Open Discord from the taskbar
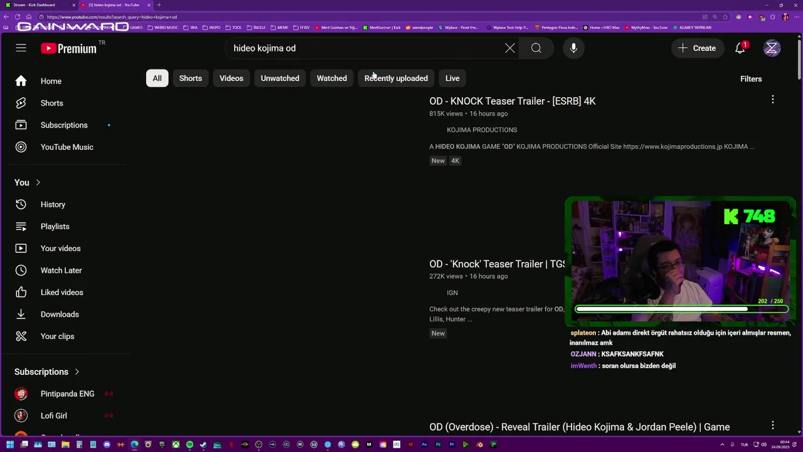The image size is (803, 452). point(107,444)
